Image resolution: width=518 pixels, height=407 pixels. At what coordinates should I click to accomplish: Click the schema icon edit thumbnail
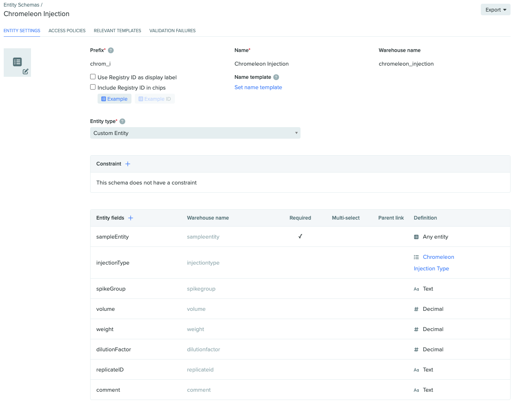(17, 62)
